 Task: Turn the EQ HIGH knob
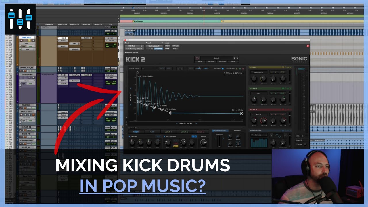157,142
